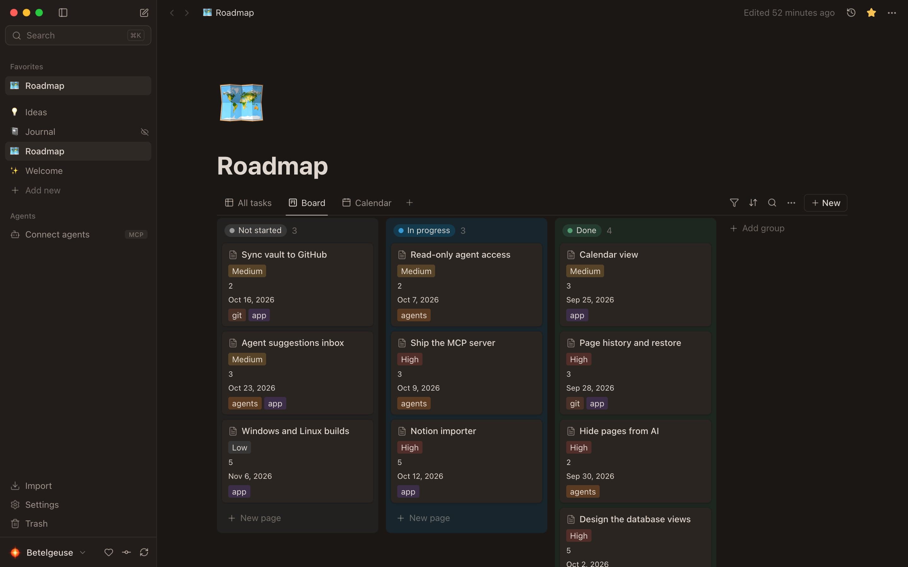Click the sort arrows icon
Screen dimensions: 908x567
[753, 203]
